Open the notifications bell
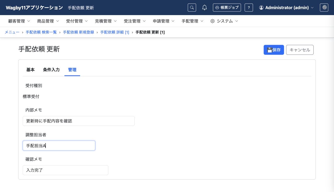334x192 pixels. (205, 8)
